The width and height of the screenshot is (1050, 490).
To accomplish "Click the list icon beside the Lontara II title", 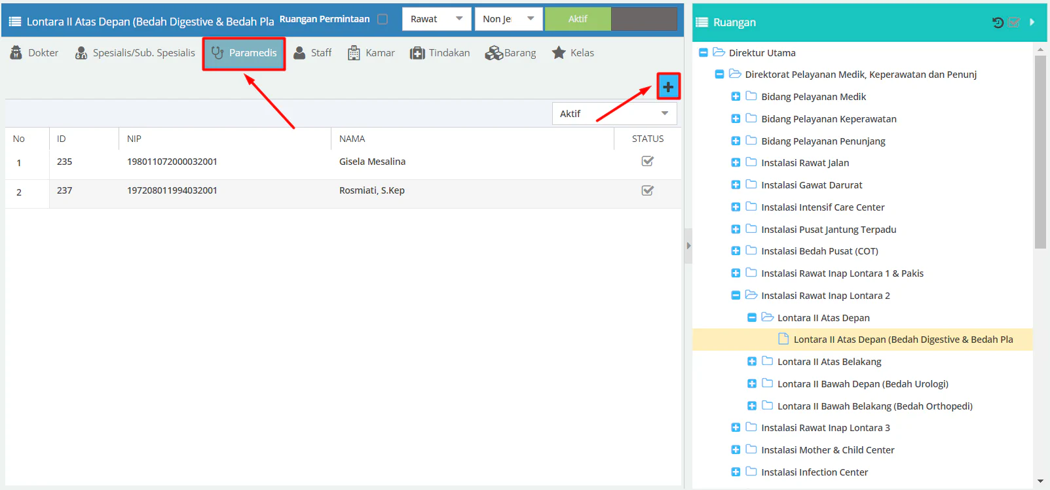I will [x=14, y=22].
